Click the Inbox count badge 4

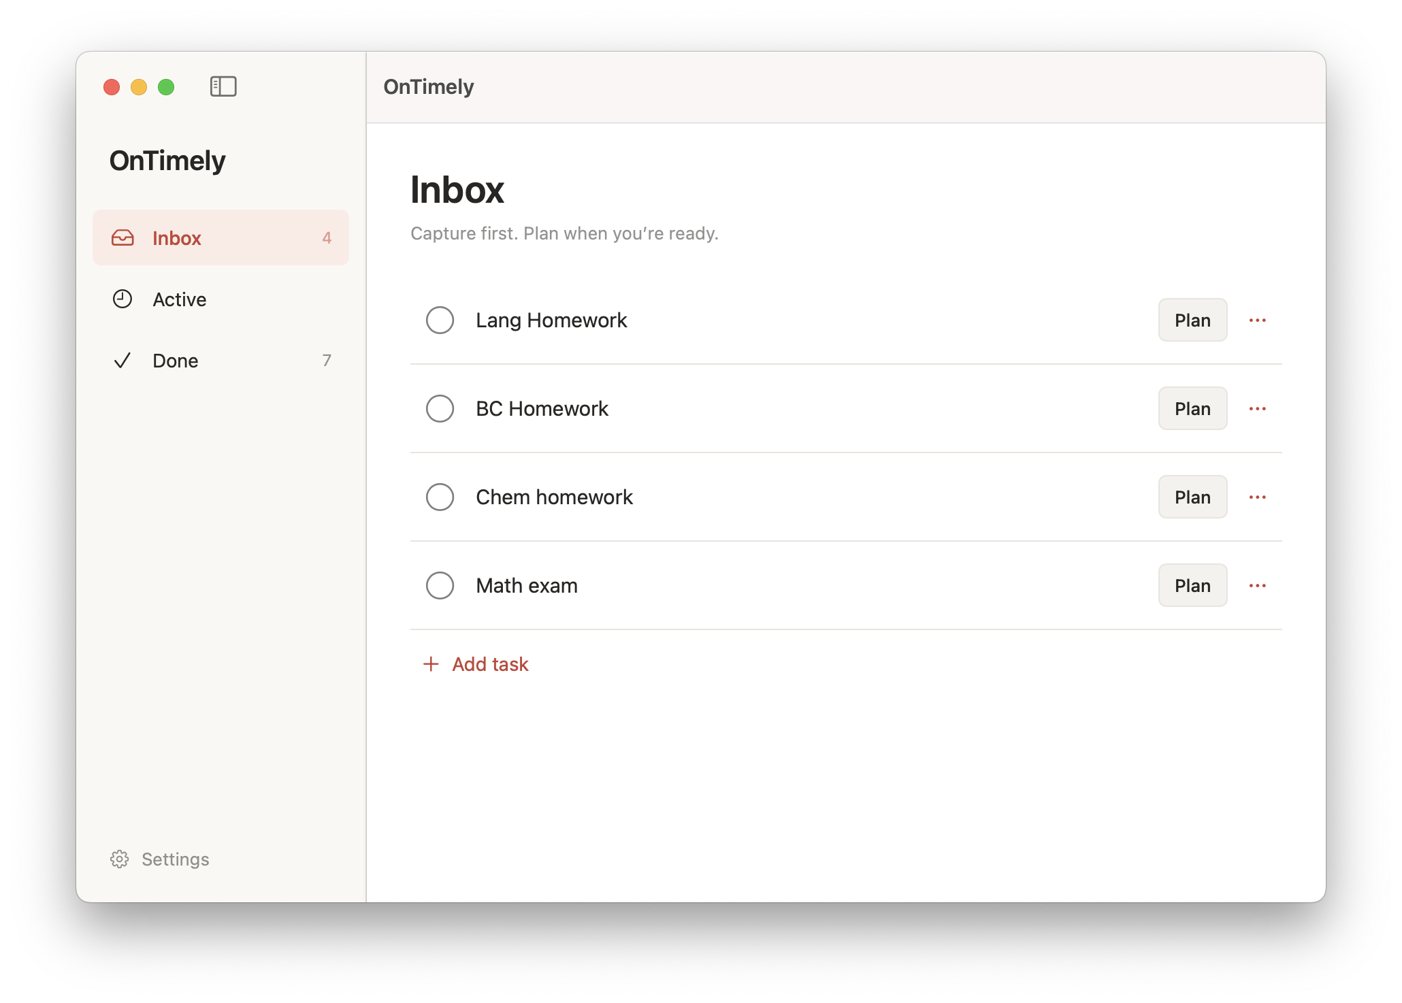point(327,238)
